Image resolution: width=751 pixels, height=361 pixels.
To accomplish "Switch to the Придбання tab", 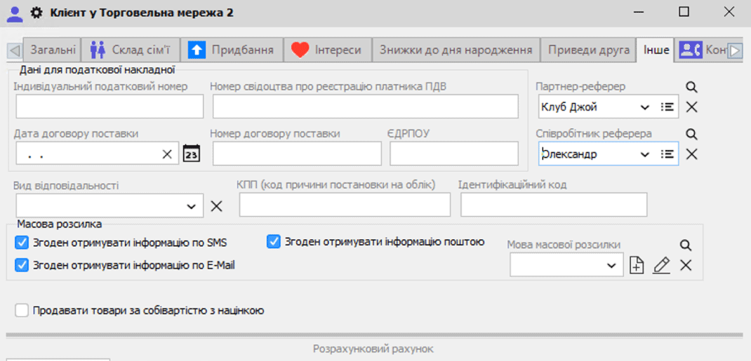I will point(231,50).
